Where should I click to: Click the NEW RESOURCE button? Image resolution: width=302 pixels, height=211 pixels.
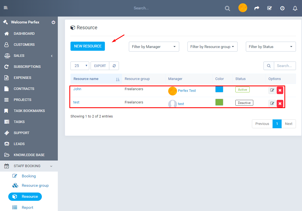[88, 46]
